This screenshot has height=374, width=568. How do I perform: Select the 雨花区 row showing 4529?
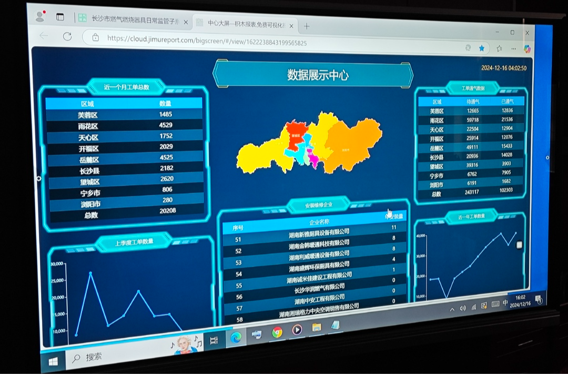[125, 125]
